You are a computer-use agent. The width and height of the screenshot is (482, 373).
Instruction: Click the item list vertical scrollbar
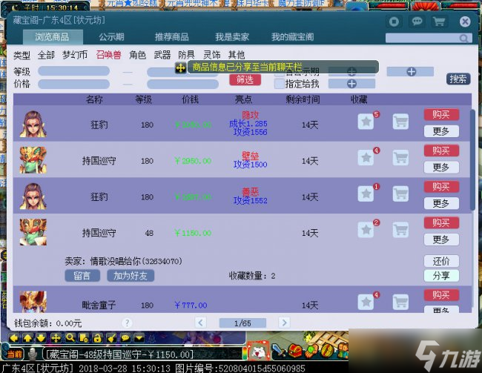click(473, 160)
